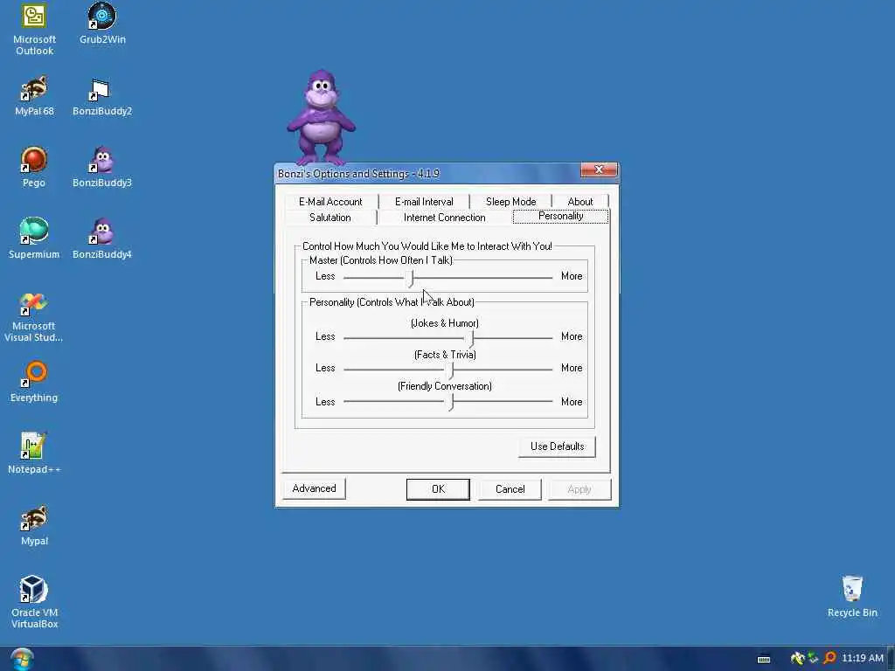Switch to the Salutation tab
The image size is (895, 671).
pyautogui.click(x=330, y=218)
